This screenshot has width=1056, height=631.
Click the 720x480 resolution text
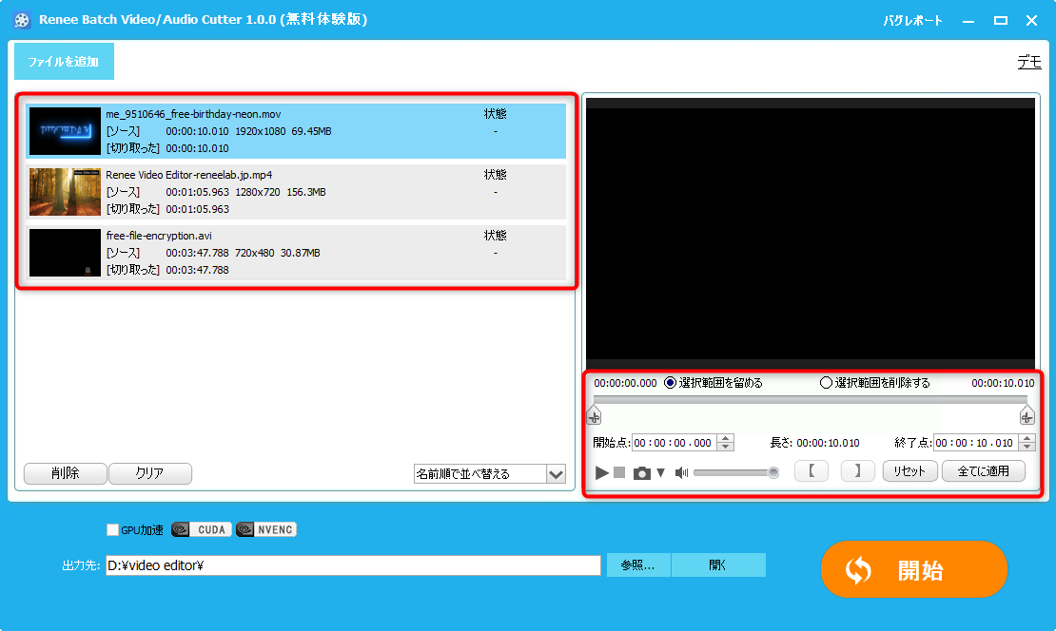point(255,253)
